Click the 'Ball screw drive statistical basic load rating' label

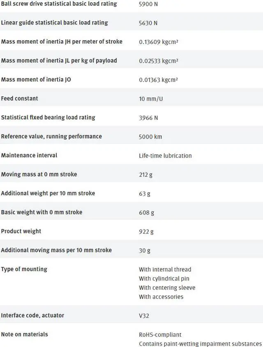[x=59, y=4]
